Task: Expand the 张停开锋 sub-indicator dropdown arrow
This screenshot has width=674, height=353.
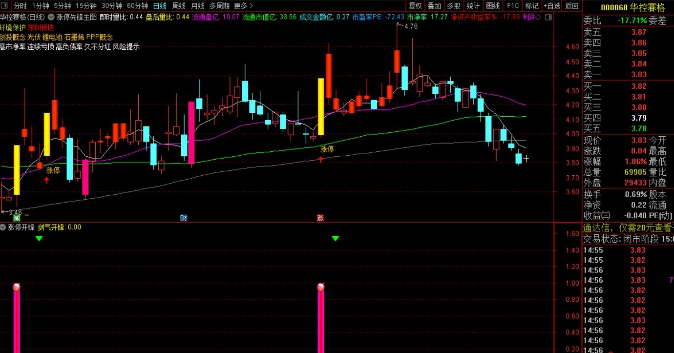Action: [x=3, y=227]
